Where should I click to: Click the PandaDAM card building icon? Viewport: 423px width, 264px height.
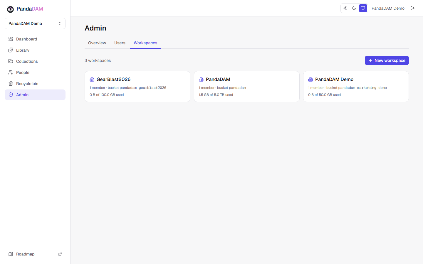pos(201,79)
